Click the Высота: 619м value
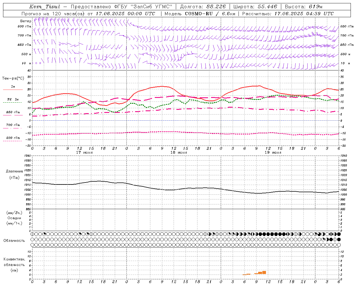Viewport: 355px width, 284px height. tap(304, 7)
